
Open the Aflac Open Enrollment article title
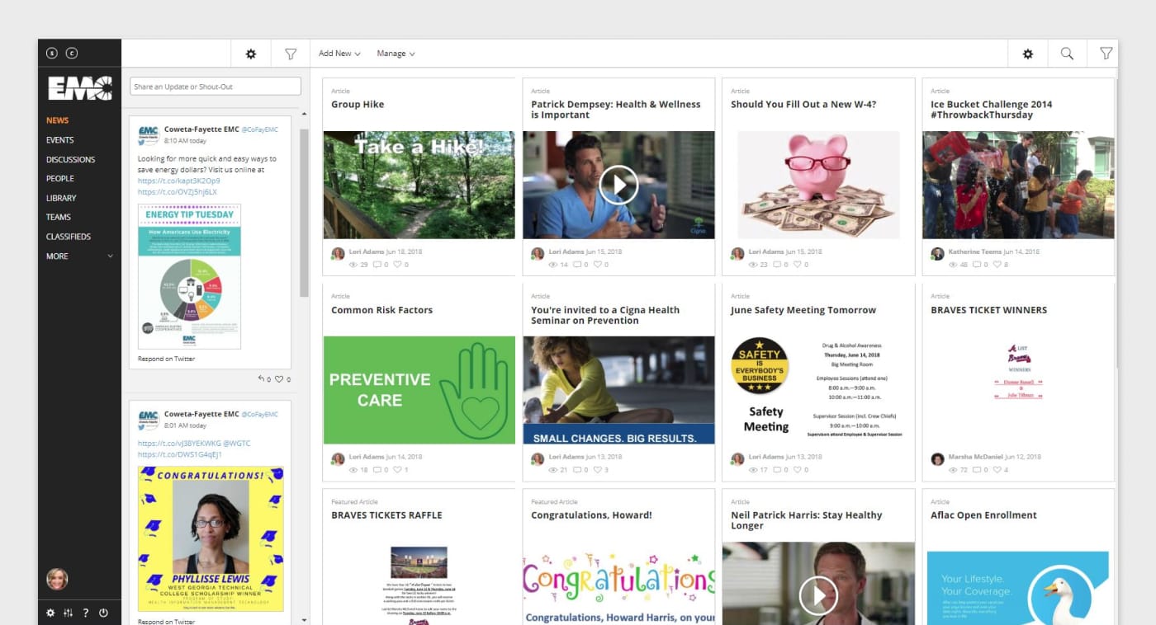983,515
